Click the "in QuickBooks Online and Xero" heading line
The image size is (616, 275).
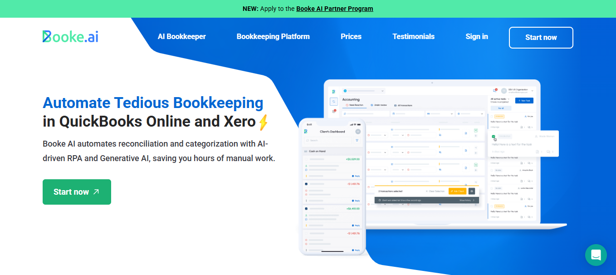click(x=149, y=122)
